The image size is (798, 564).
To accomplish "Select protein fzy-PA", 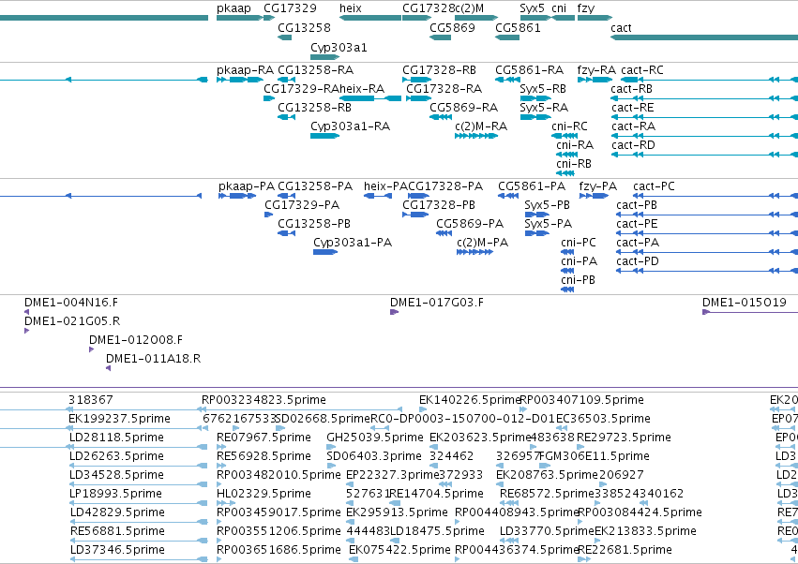I will (x=594, y=196).
